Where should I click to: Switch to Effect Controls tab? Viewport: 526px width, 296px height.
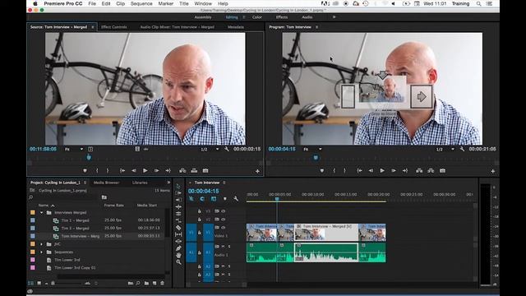pyautogui.click(x=113, y=27)
